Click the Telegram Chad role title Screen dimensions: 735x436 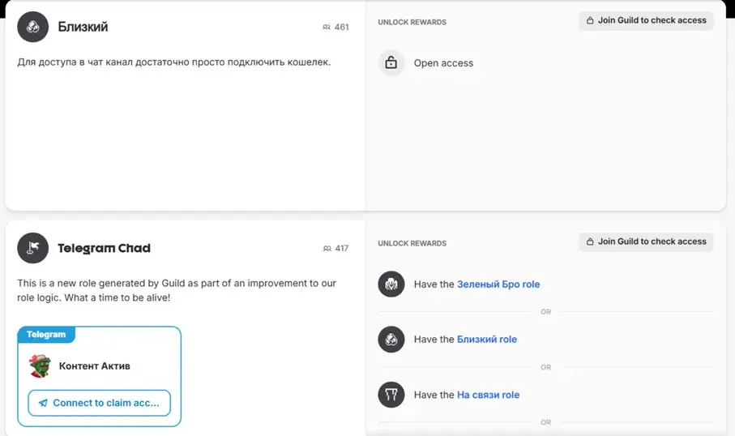(x=104, y=248)
